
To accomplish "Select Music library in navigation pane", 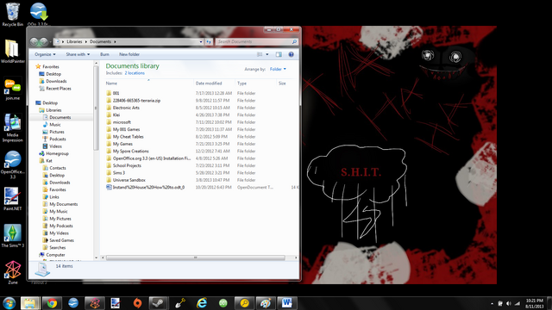I will tap(55, 125).
